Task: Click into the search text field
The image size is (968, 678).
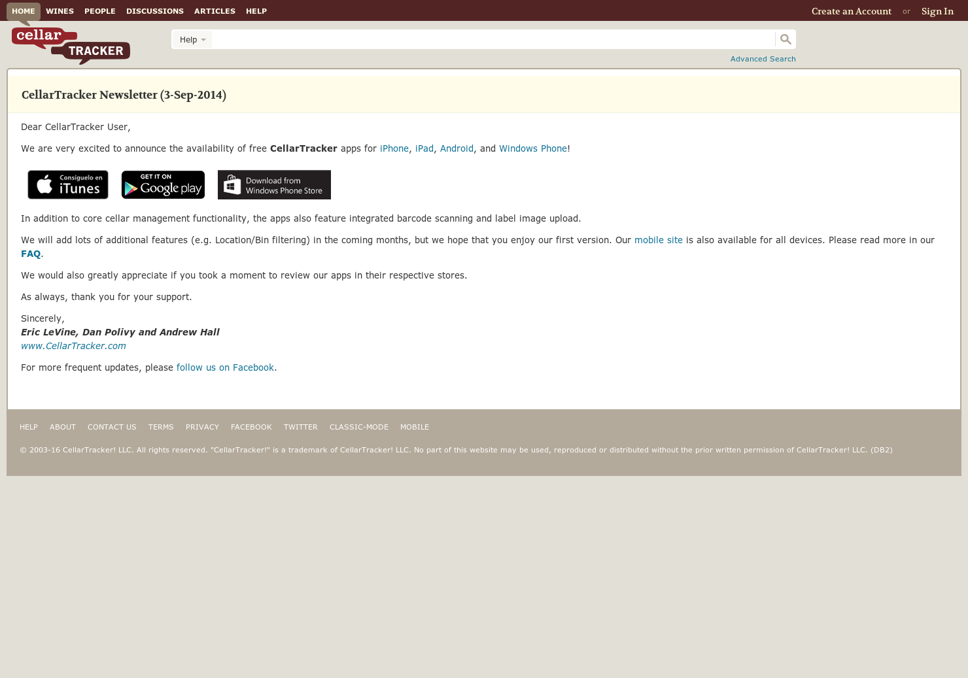Action: (x=493, y=39)
